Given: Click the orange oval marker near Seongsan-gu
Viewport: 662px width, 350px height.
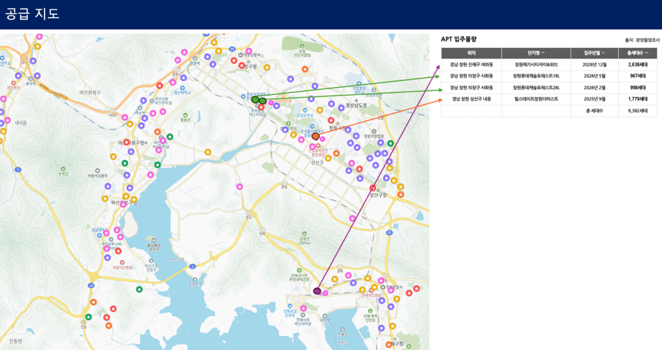Looking at the screenshot, I should pyautogui.click(x=316, y=136).
